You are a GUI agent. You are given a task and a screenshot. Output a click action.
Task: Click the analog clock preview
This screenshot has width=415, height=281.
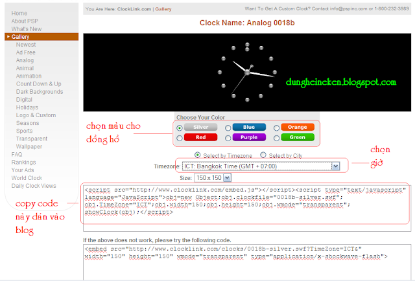(x=247, y=72)
